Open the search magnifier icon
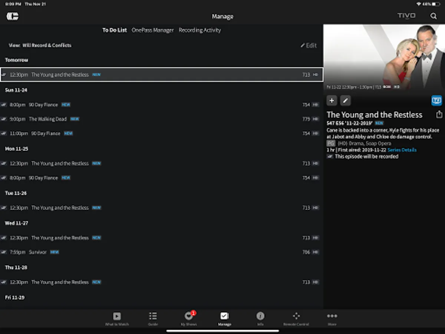 [x=434, y=16]
